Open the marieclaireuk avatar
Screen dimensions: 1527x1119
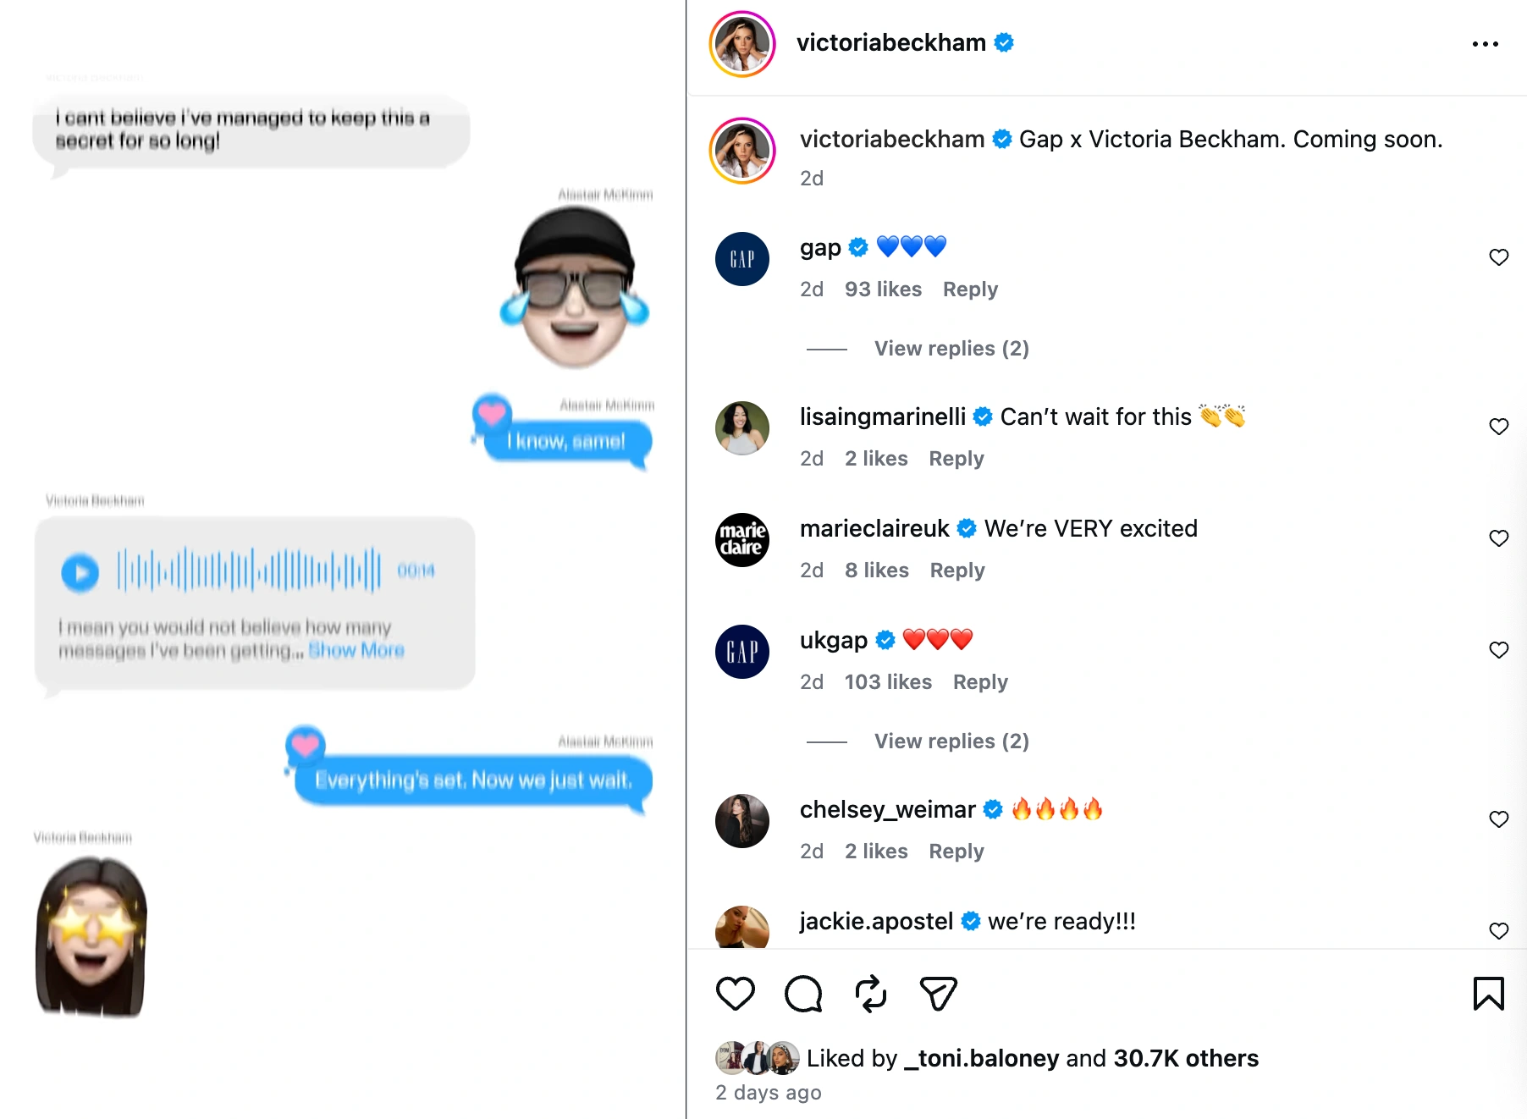[742, 540]
